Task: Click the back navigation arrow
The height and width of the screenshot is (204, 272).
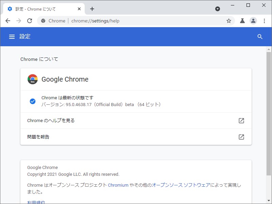Action: pyautogui.click(x=8, y=21)
